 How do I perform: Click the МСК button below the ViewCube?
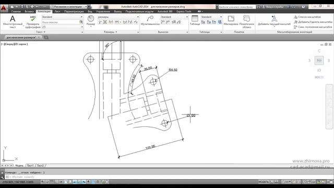[x=319, y=77]
